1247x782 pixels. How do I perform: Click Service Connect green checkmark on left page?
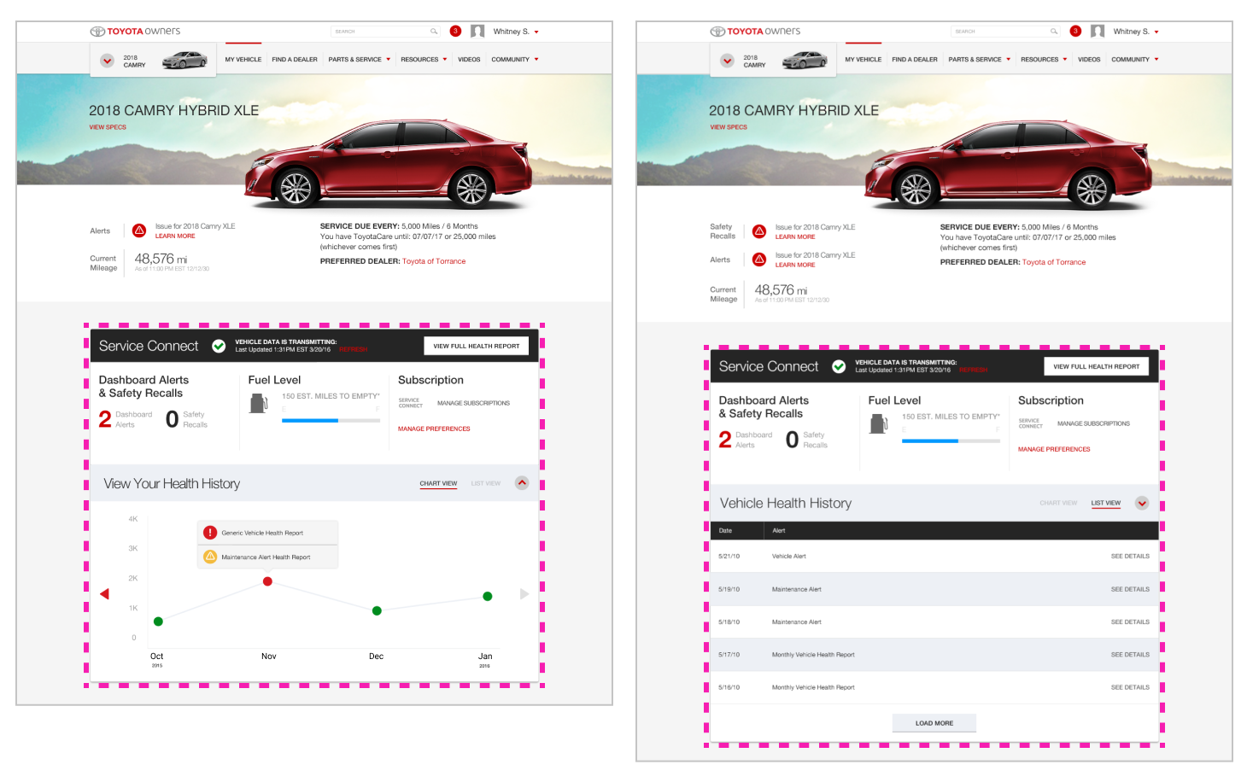219,346
